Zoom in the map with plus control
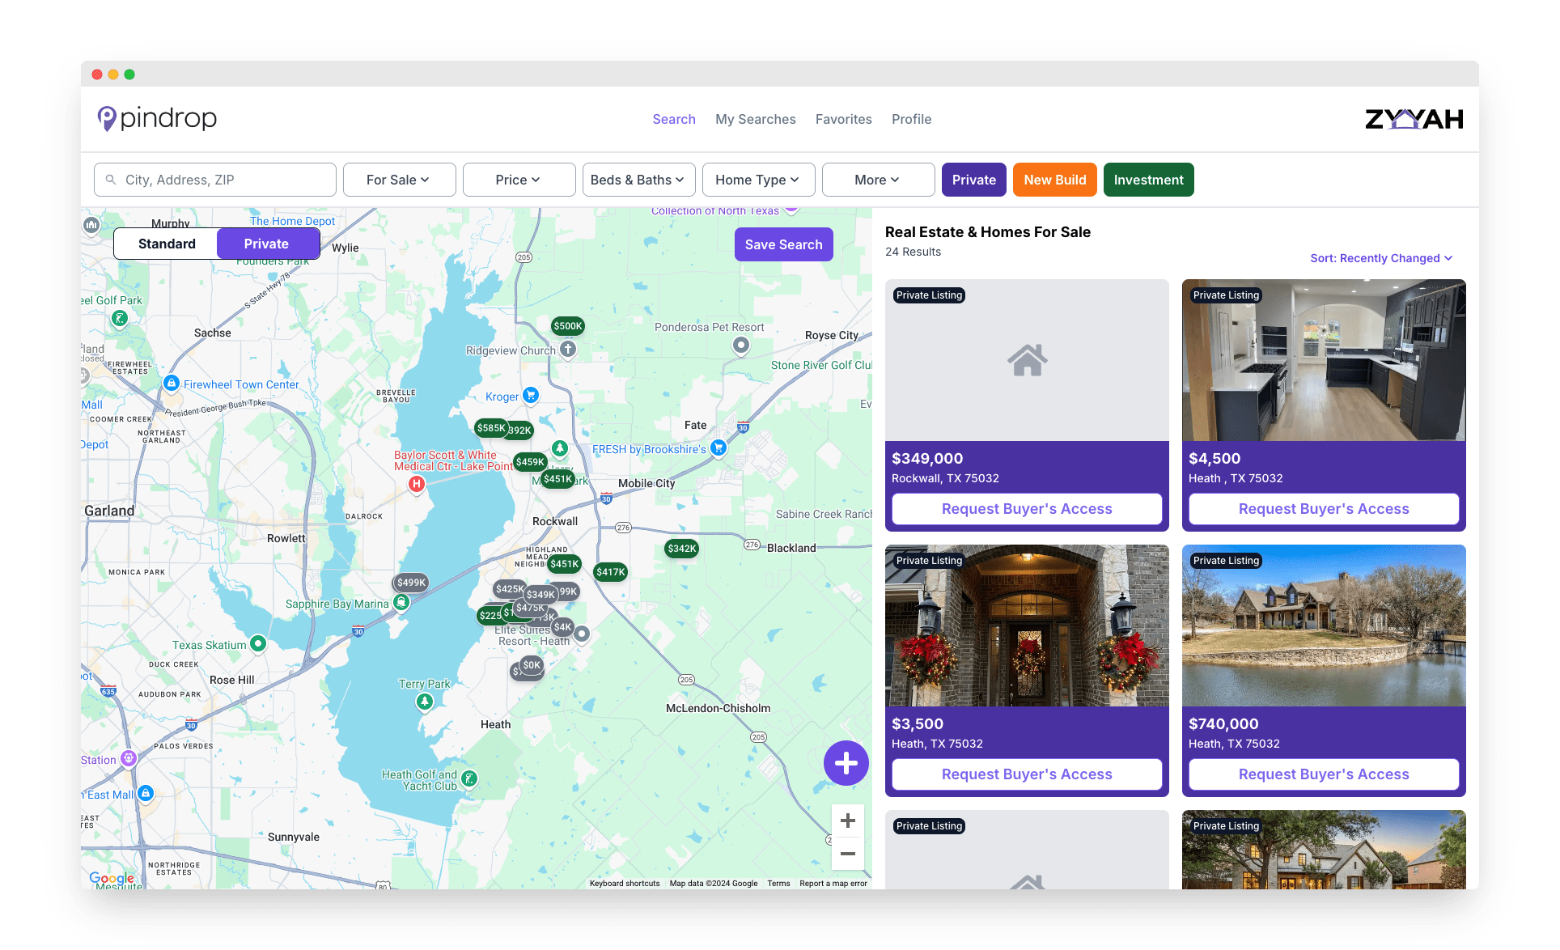This screenshot has width=1560, height=950. [847, 821]
